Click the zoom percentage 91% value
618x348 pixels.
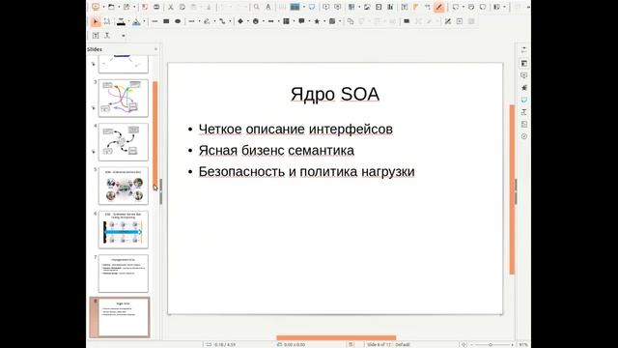click(x=523, y=344)
